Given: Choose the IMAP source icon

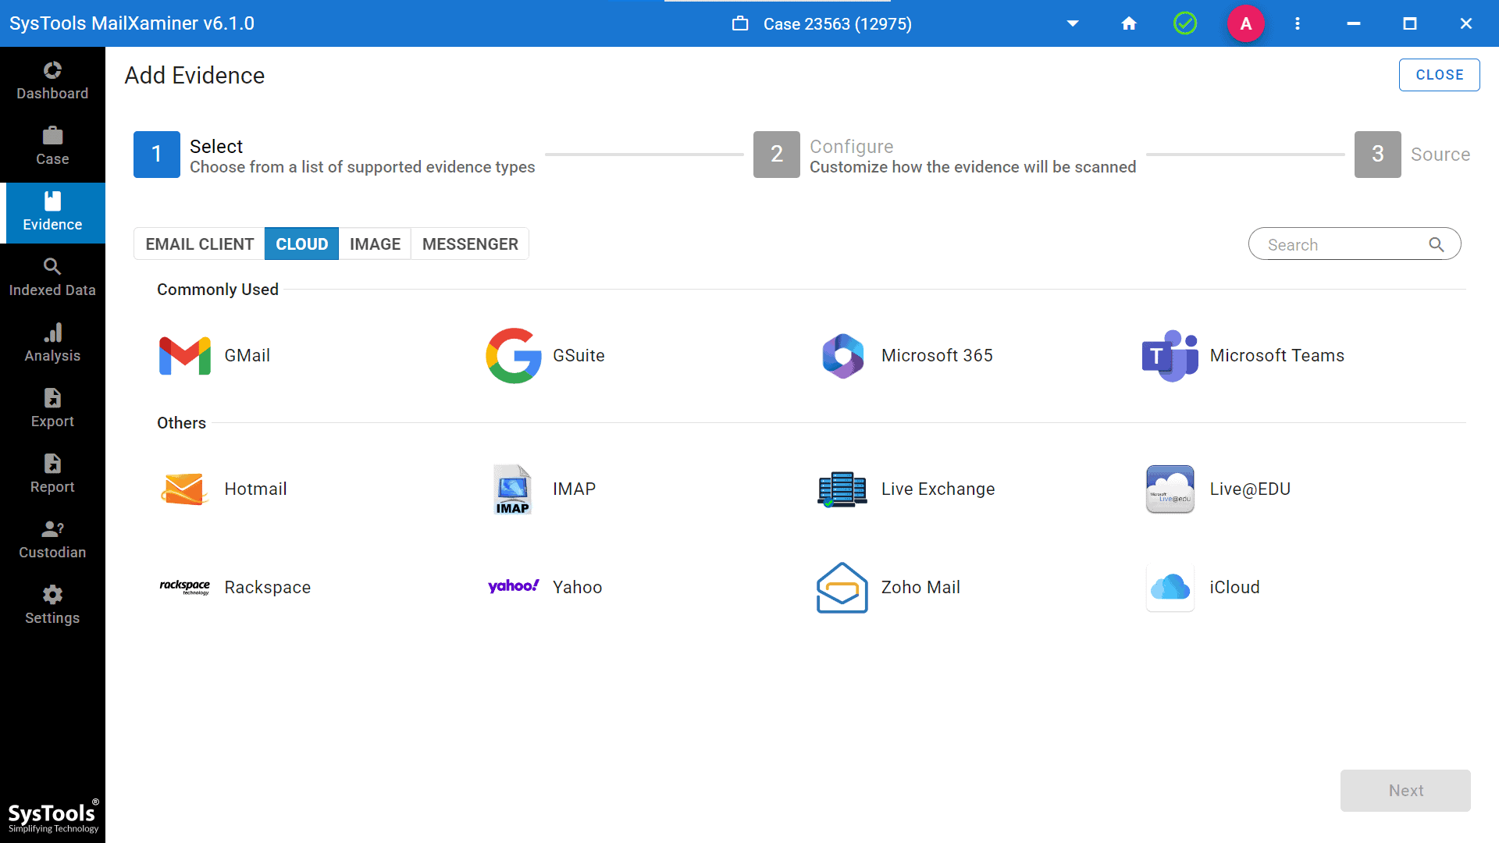Looking at the screenshot, I should (x=513, y=489).
